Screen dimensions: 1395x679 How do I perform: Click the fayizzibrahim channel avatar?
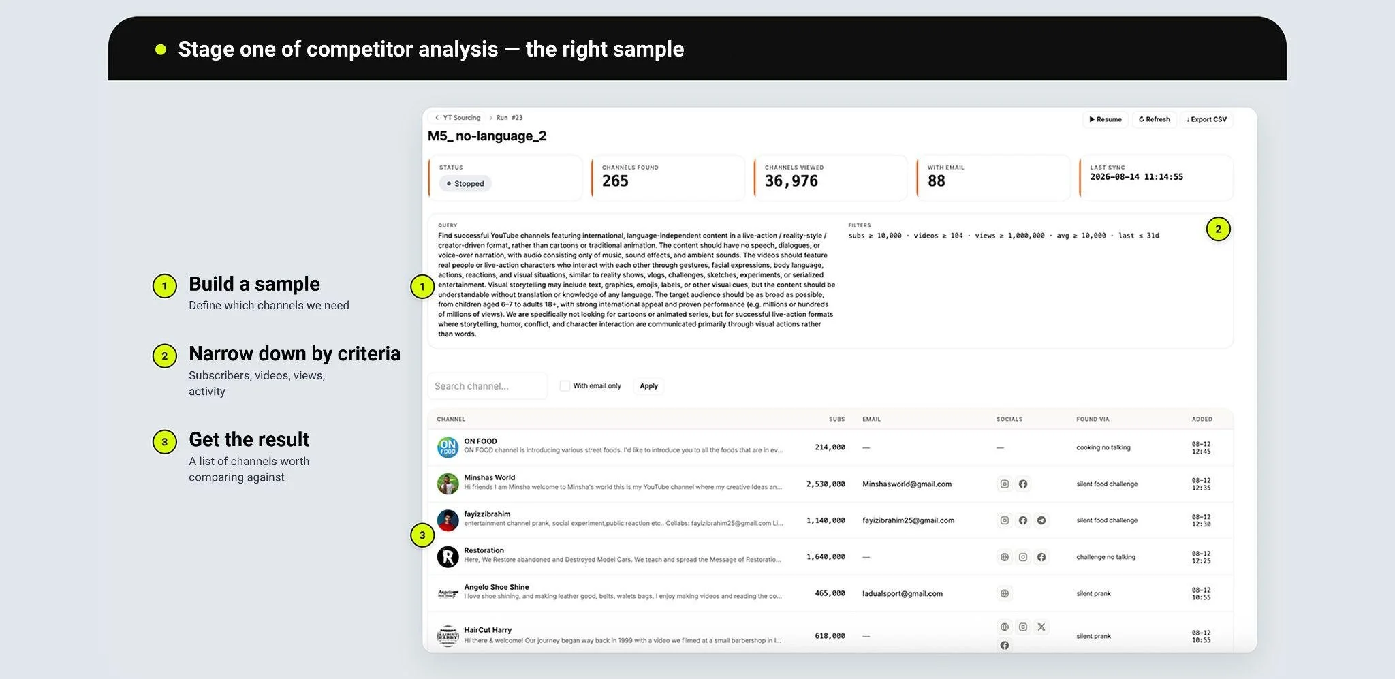(448, 520)
